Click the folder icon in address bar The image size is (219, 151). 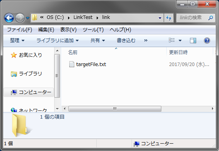tap(34, 17)
